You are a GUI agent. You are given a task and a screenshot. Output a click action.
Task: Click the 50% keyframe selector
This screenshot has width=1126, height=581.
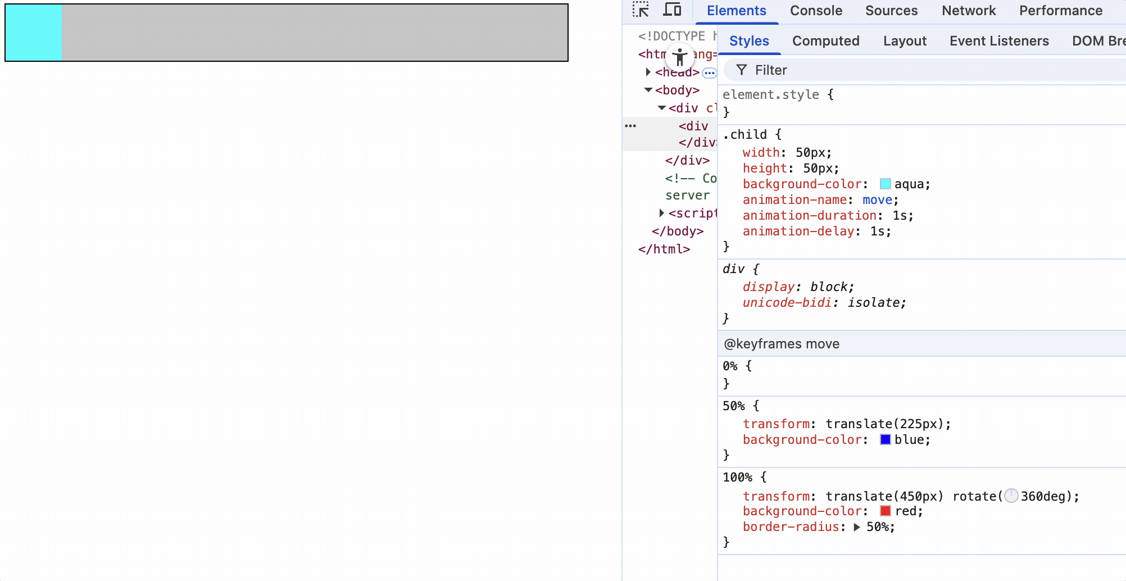734,406
